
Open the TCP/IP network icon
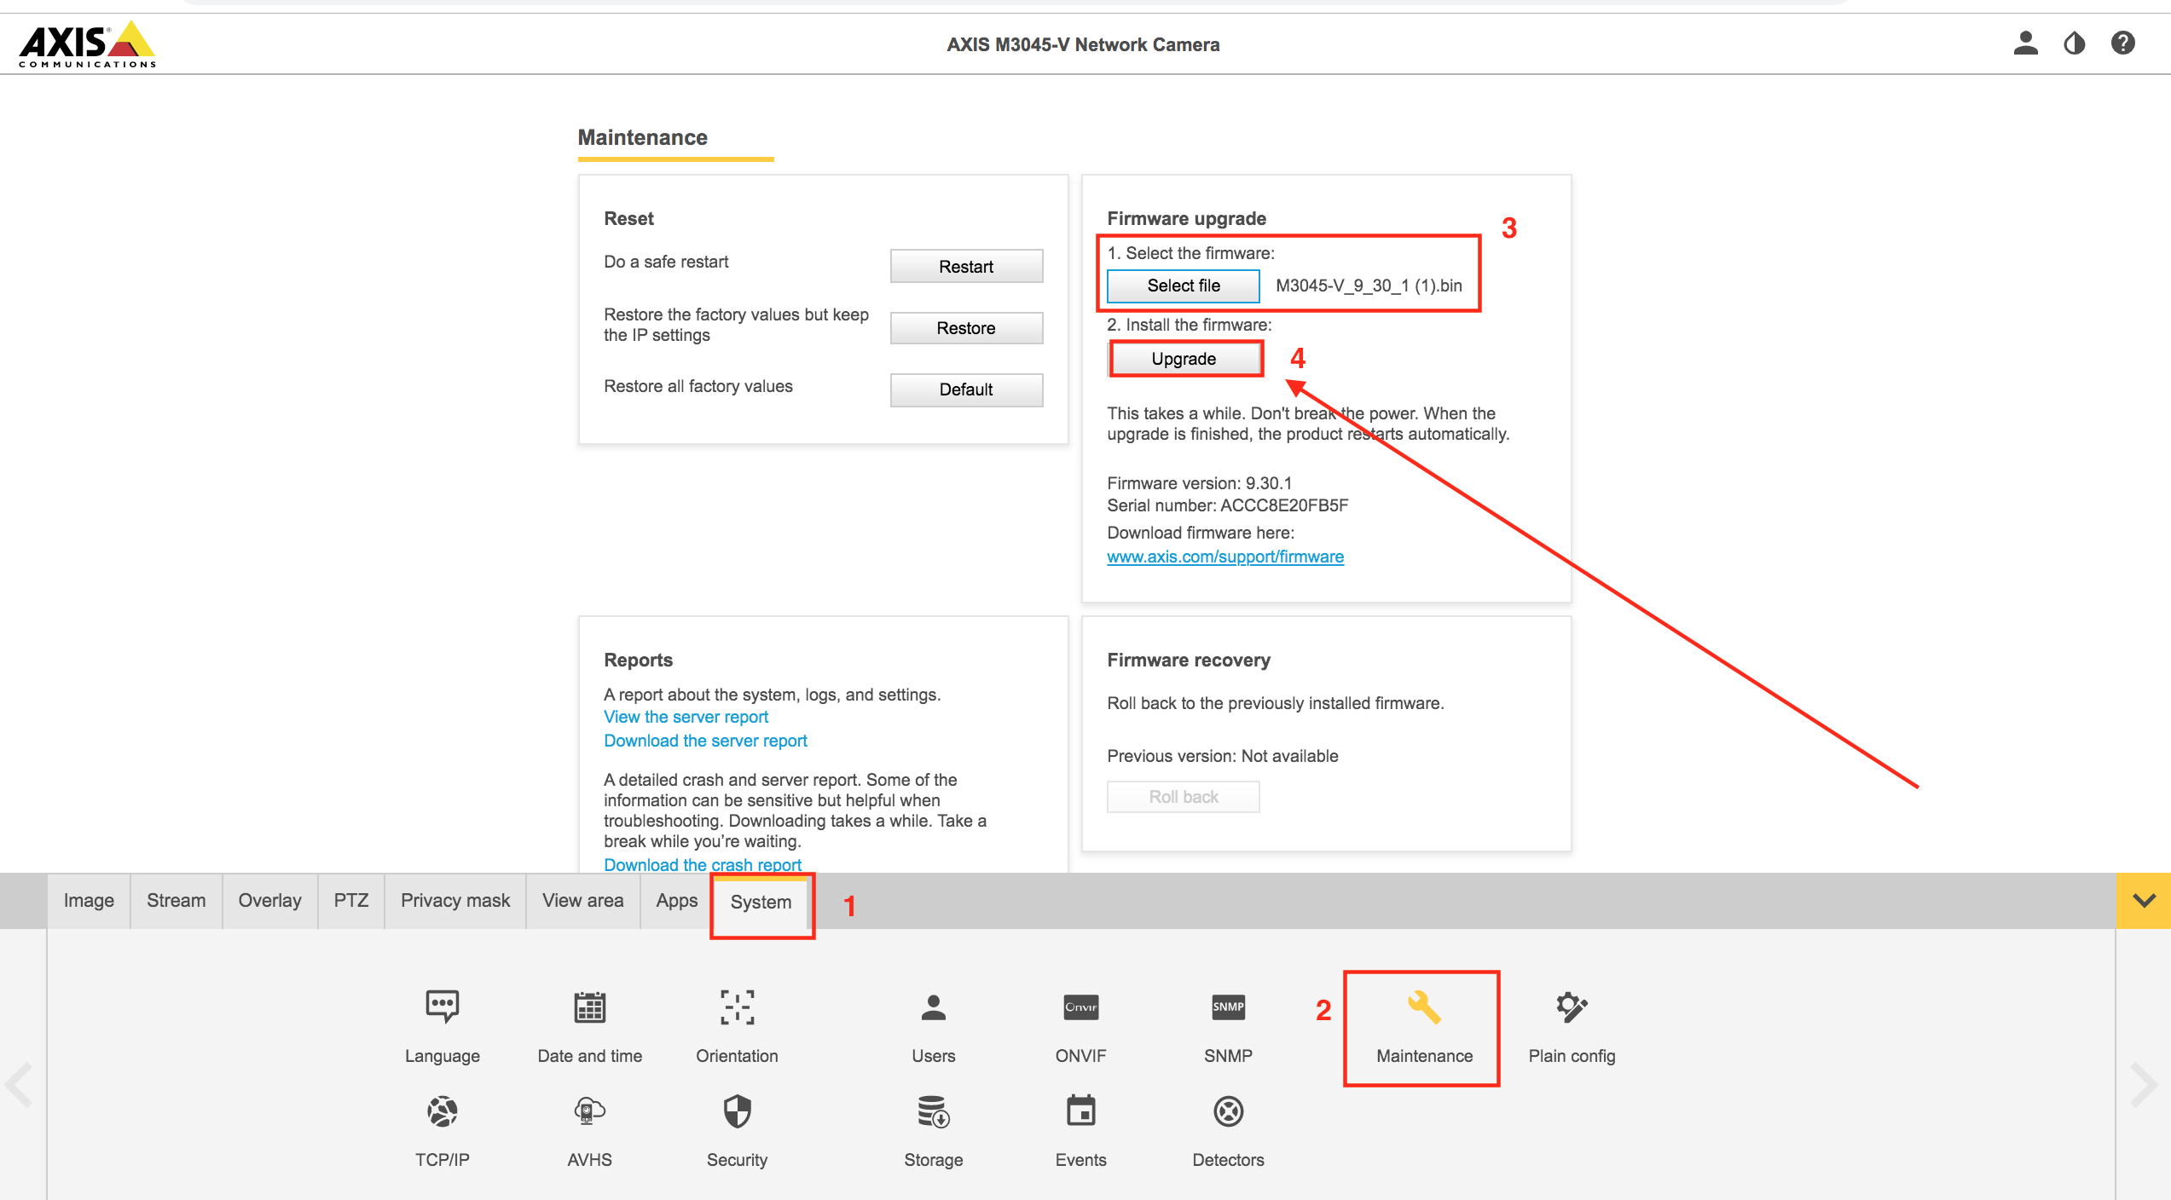click(442, 1111)
